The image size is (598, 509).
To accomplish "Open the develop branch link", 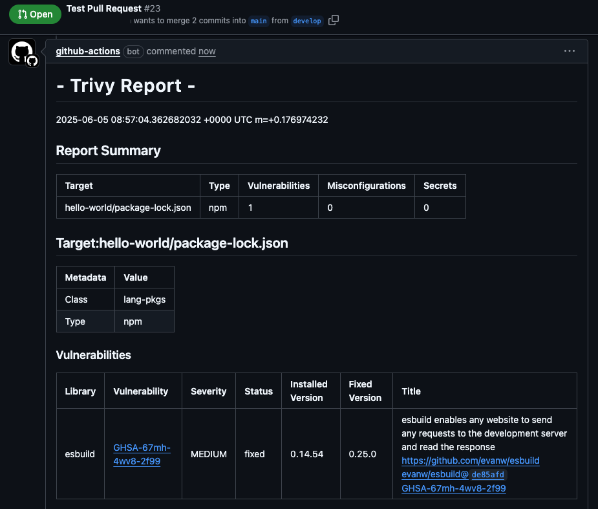I will [307, 21].
